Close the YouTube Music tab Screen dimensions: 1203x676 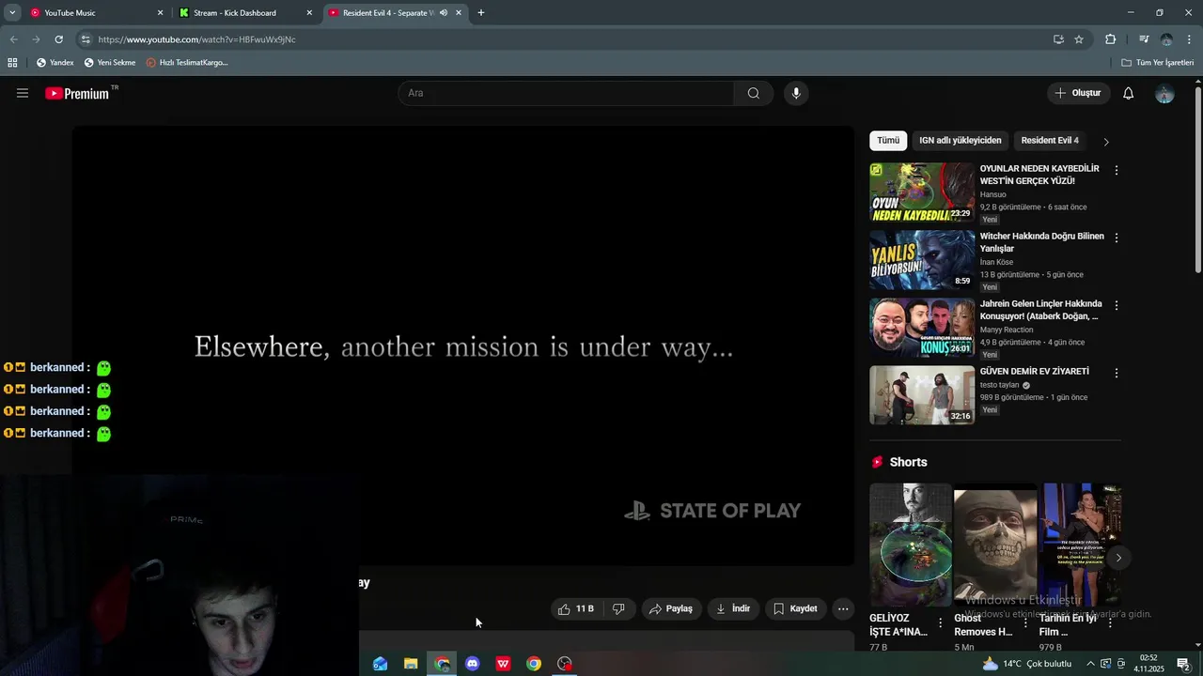[160, 13]
